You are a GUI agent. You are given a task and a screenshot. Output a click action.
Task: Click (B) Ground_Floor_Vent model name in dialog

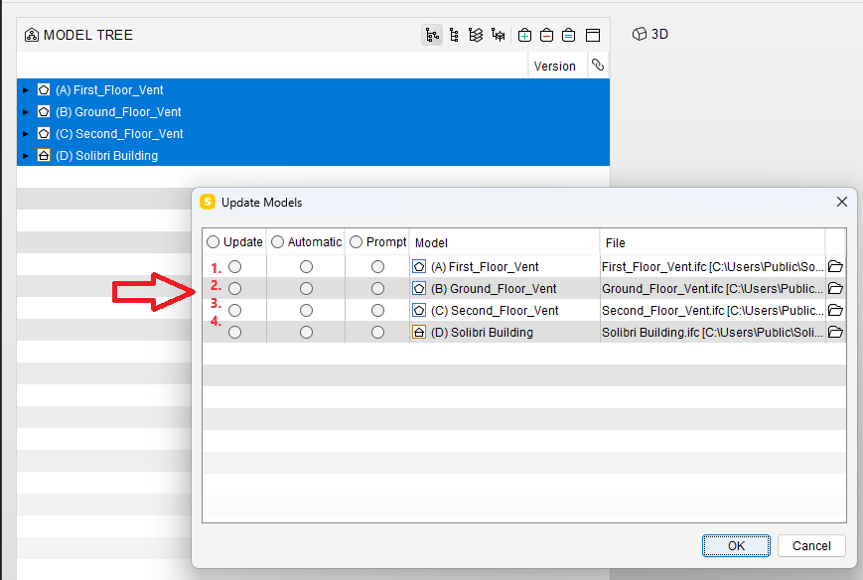pyautogui.click(x=494, y=288)
